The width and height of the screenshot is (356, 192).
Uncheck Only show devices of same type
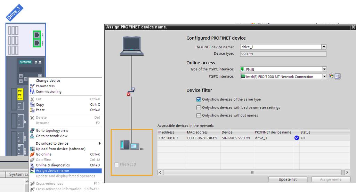coord(199,99)
